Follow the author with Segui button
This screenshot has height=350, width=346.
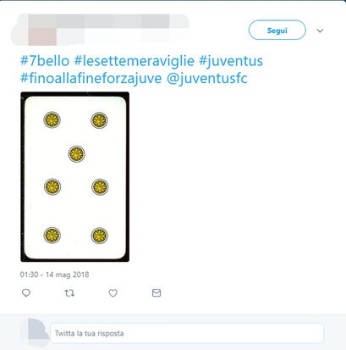pos(277,30)
